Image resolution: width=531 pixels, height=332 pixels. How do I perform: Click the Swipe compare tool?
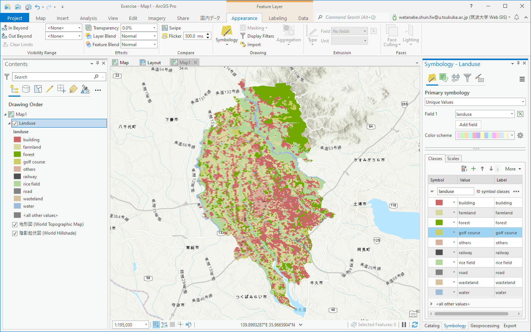[x=171, y=28]
